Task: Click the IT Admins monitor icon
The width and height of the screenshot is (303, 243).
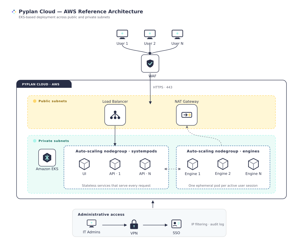Action: pos(91,224)
